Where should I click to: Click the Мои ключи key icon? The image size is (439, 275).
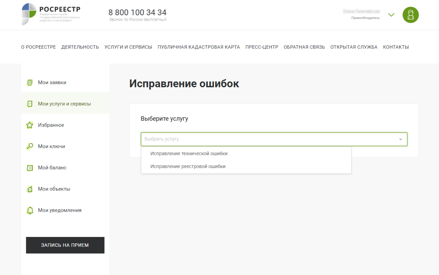point(30,147)
